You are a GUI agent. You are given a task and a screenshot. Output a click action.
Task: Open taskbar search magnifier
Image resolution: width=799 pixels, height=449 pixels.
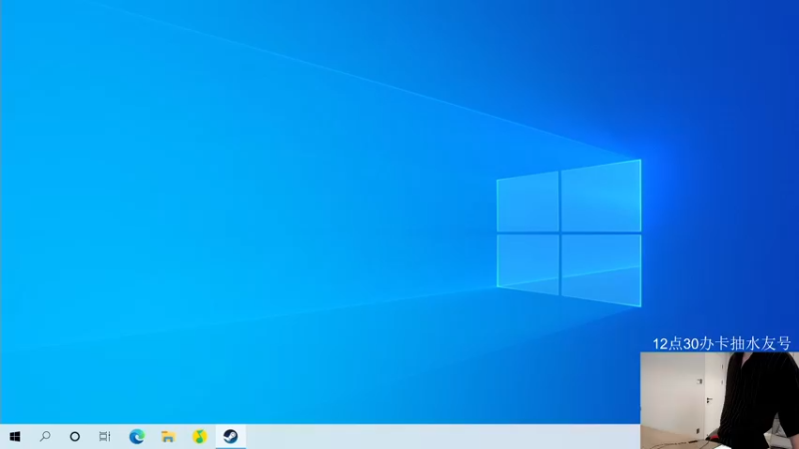[45, 437]
